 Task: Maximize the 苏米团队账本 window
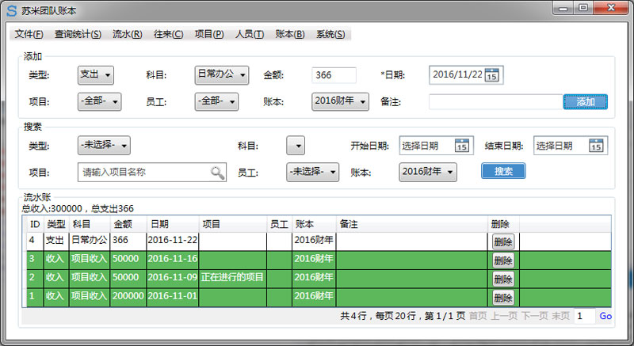[582, 7]
